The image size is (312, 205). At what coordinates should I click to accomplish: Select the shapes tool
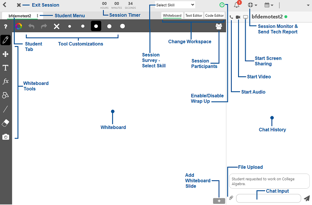(6, 95)
